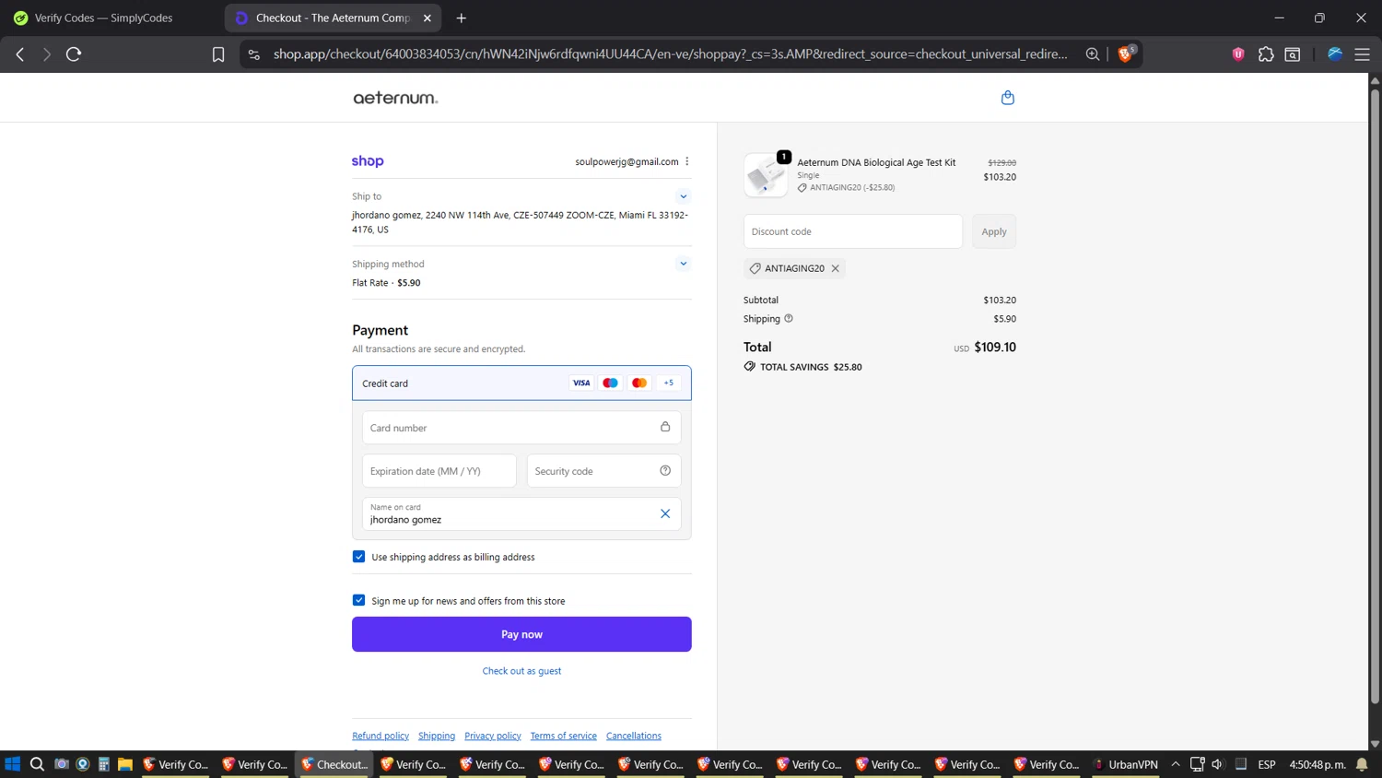1382x778 pixels.
Task: Close the Checkout tab
Action: point(427,18)
